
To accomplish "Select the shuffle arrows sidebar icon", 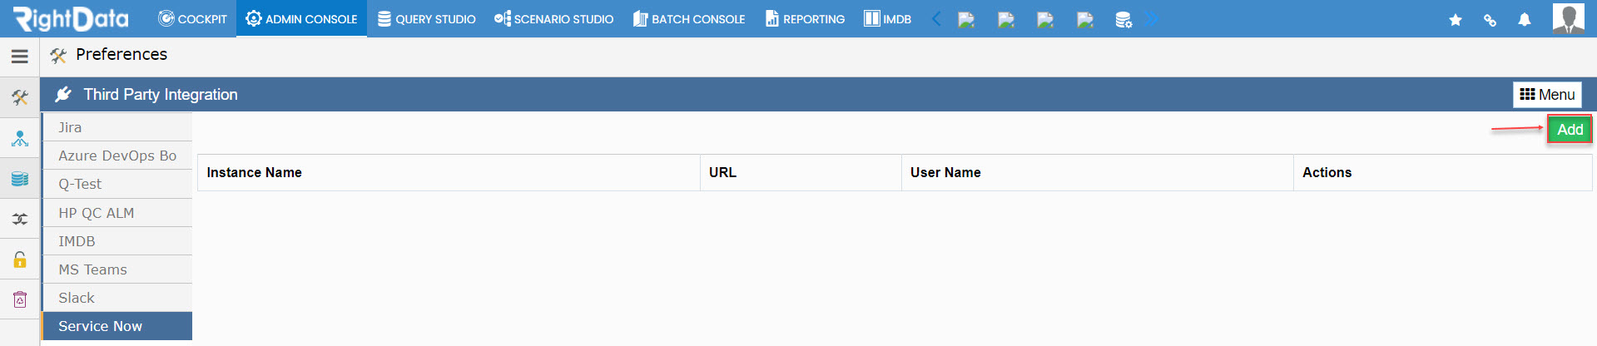I will pyautogui.click(x=20, y=219).
